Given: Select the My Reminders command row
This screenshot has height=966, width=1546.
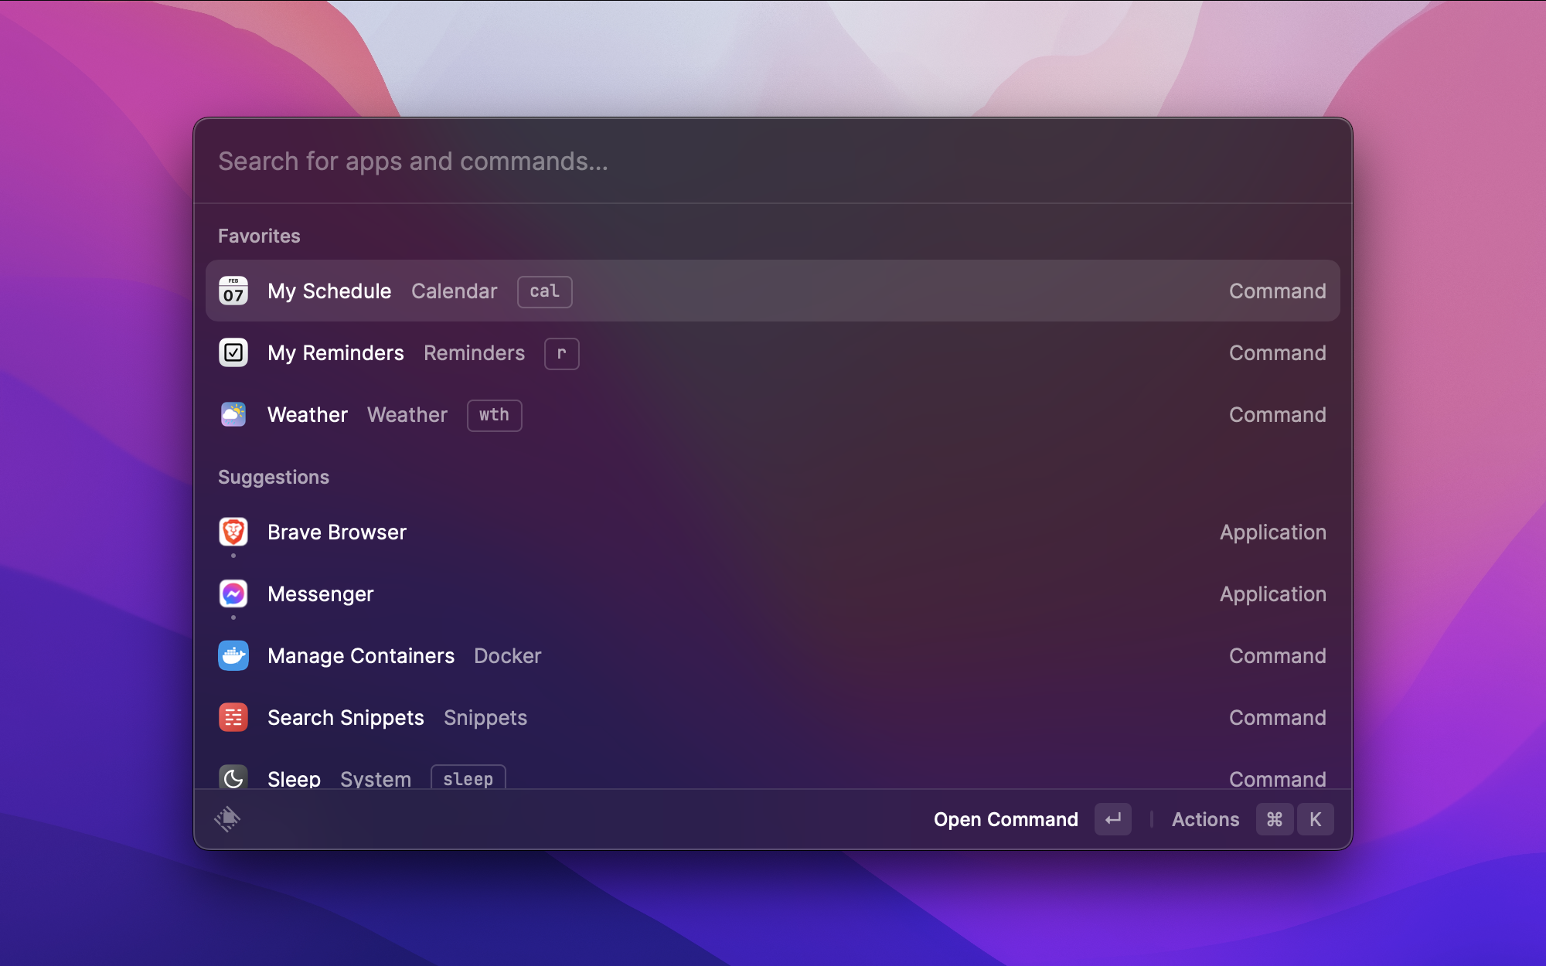Looking at the screenshot, I should coord(773,353).
